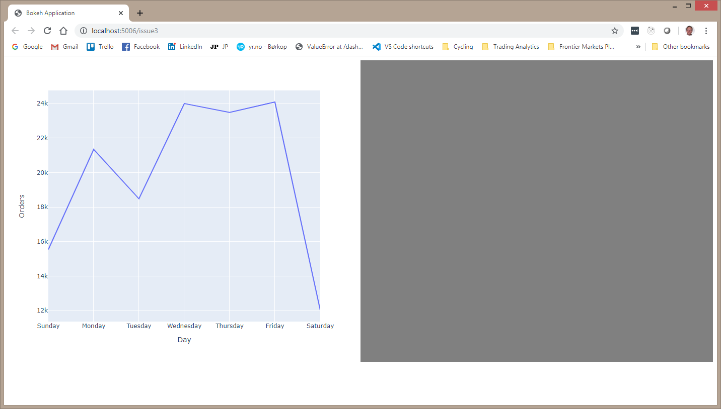Toggle the bookmark star for this page
721x409 pixels.
click(615, 31)
